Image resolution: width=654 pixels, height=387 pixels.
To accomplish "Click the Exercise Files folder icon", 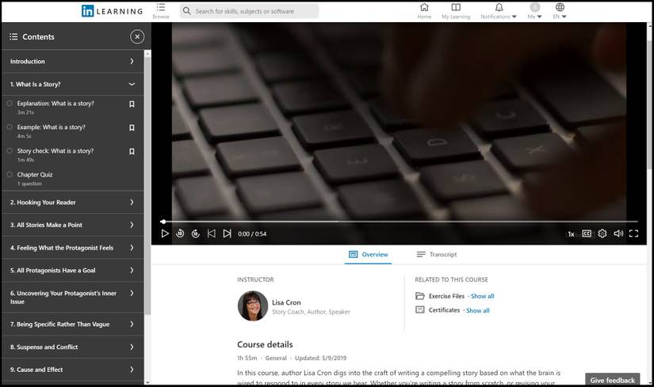I will coord(420,296).
